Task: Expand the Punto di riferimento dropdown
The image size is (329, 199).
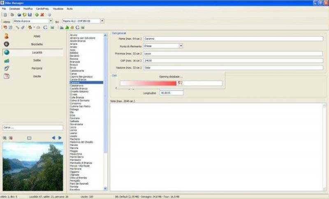Action: point(181,46)
